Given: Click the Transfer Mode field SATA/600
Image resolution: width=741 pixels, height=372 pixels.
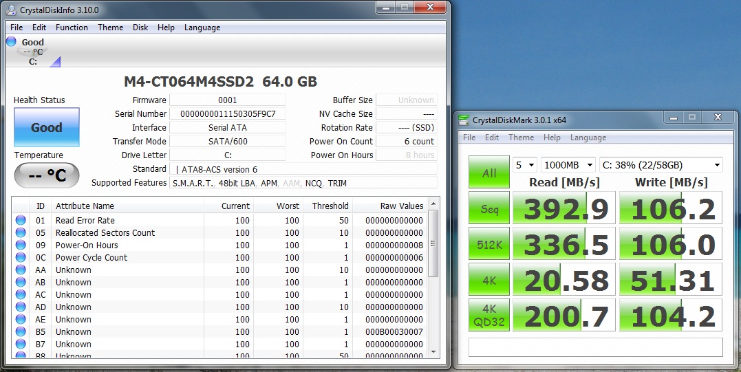Looking at the screenshot, I should [x=228, y=141].
